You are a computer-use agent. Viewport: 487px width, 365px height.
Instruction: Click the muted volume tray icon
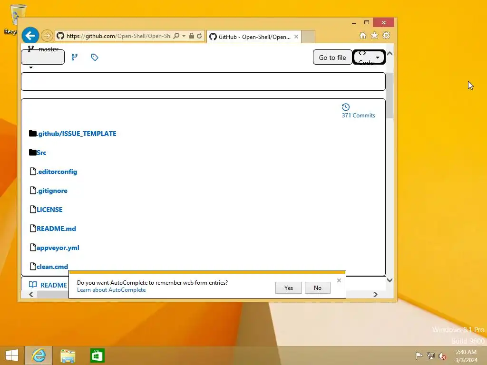point(442,355)
